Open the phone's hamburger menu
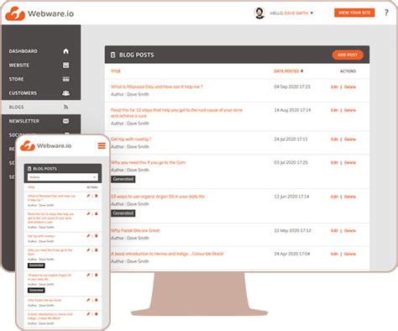The image size is (398, 331). 102,145
